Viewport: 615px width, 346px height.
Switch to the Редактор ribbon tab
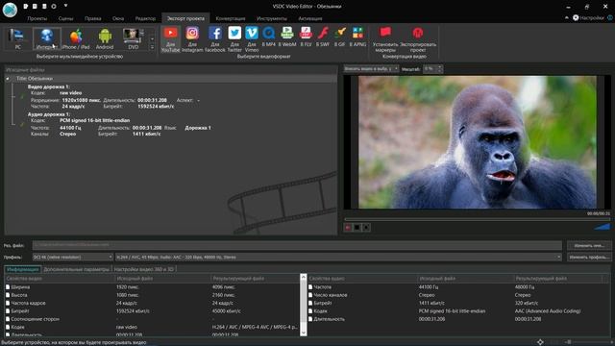(145, 18)
